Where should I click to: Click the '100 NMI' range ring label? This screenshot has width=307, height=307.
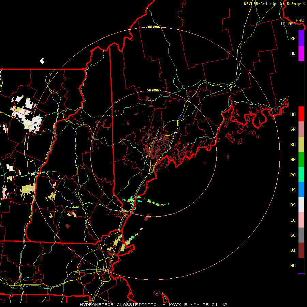tap(153, 27)
